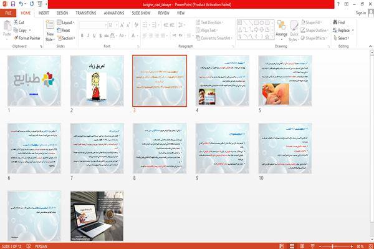
Task: Center the text
Action: pos(151,36)
